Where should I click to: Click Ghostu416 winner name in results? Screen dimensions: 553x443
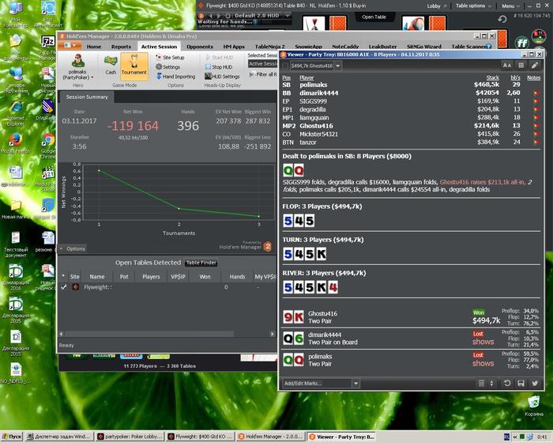(x=322, y=313)
